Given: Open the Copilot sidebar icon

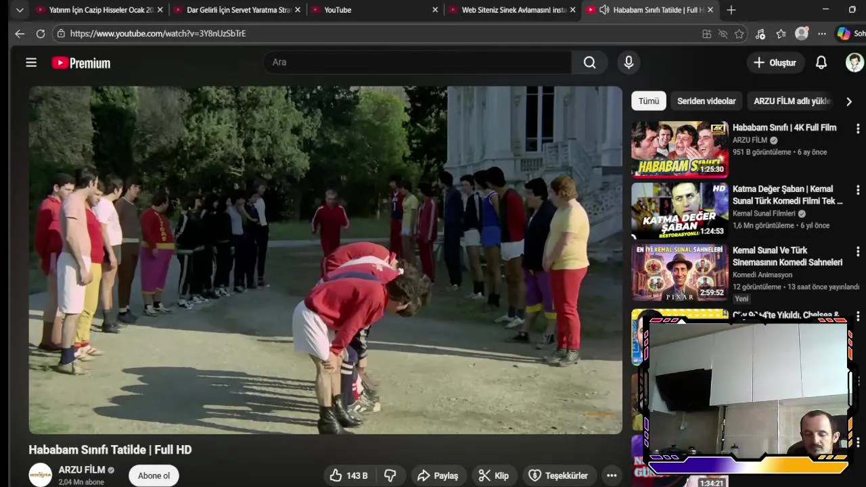Looking at the screenshot, I should (x=843, y=33).
